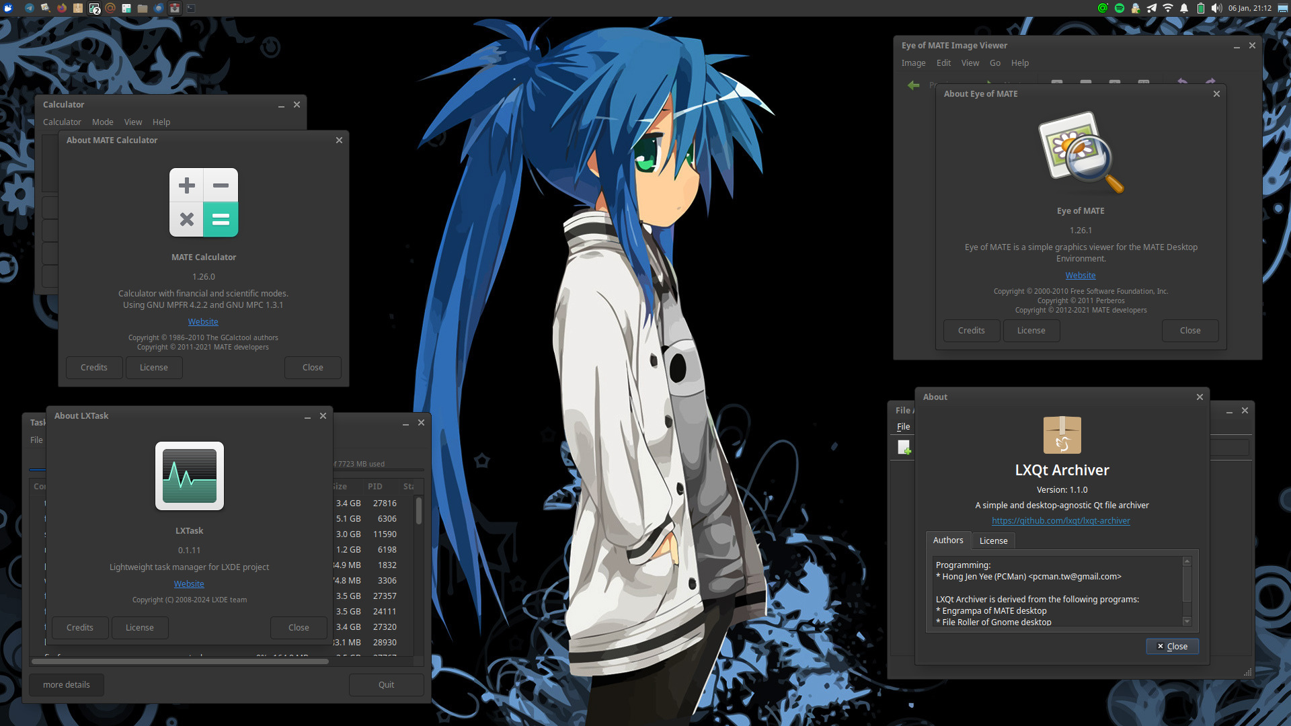Image resolution: width=1291 pixels, height=726 pixels.
Task: Click Website link in About MATE Calculator
Action: click(203, 321)
